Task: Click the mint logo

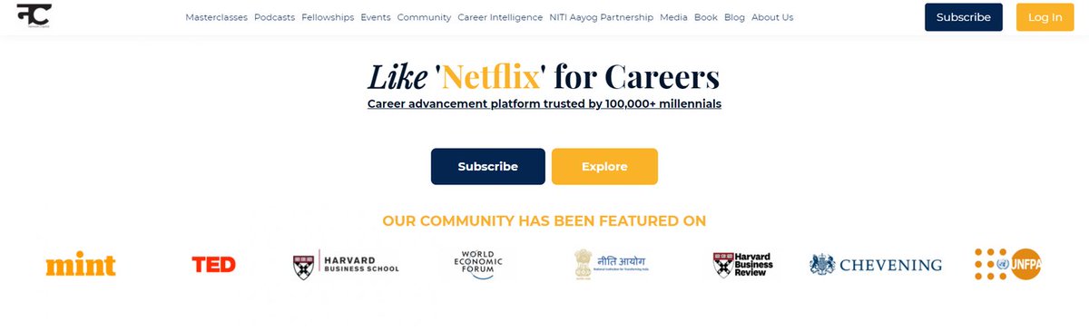Action: point(81,265)
